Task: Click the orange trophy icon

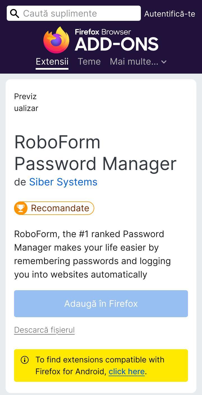Action: point(21,208)
